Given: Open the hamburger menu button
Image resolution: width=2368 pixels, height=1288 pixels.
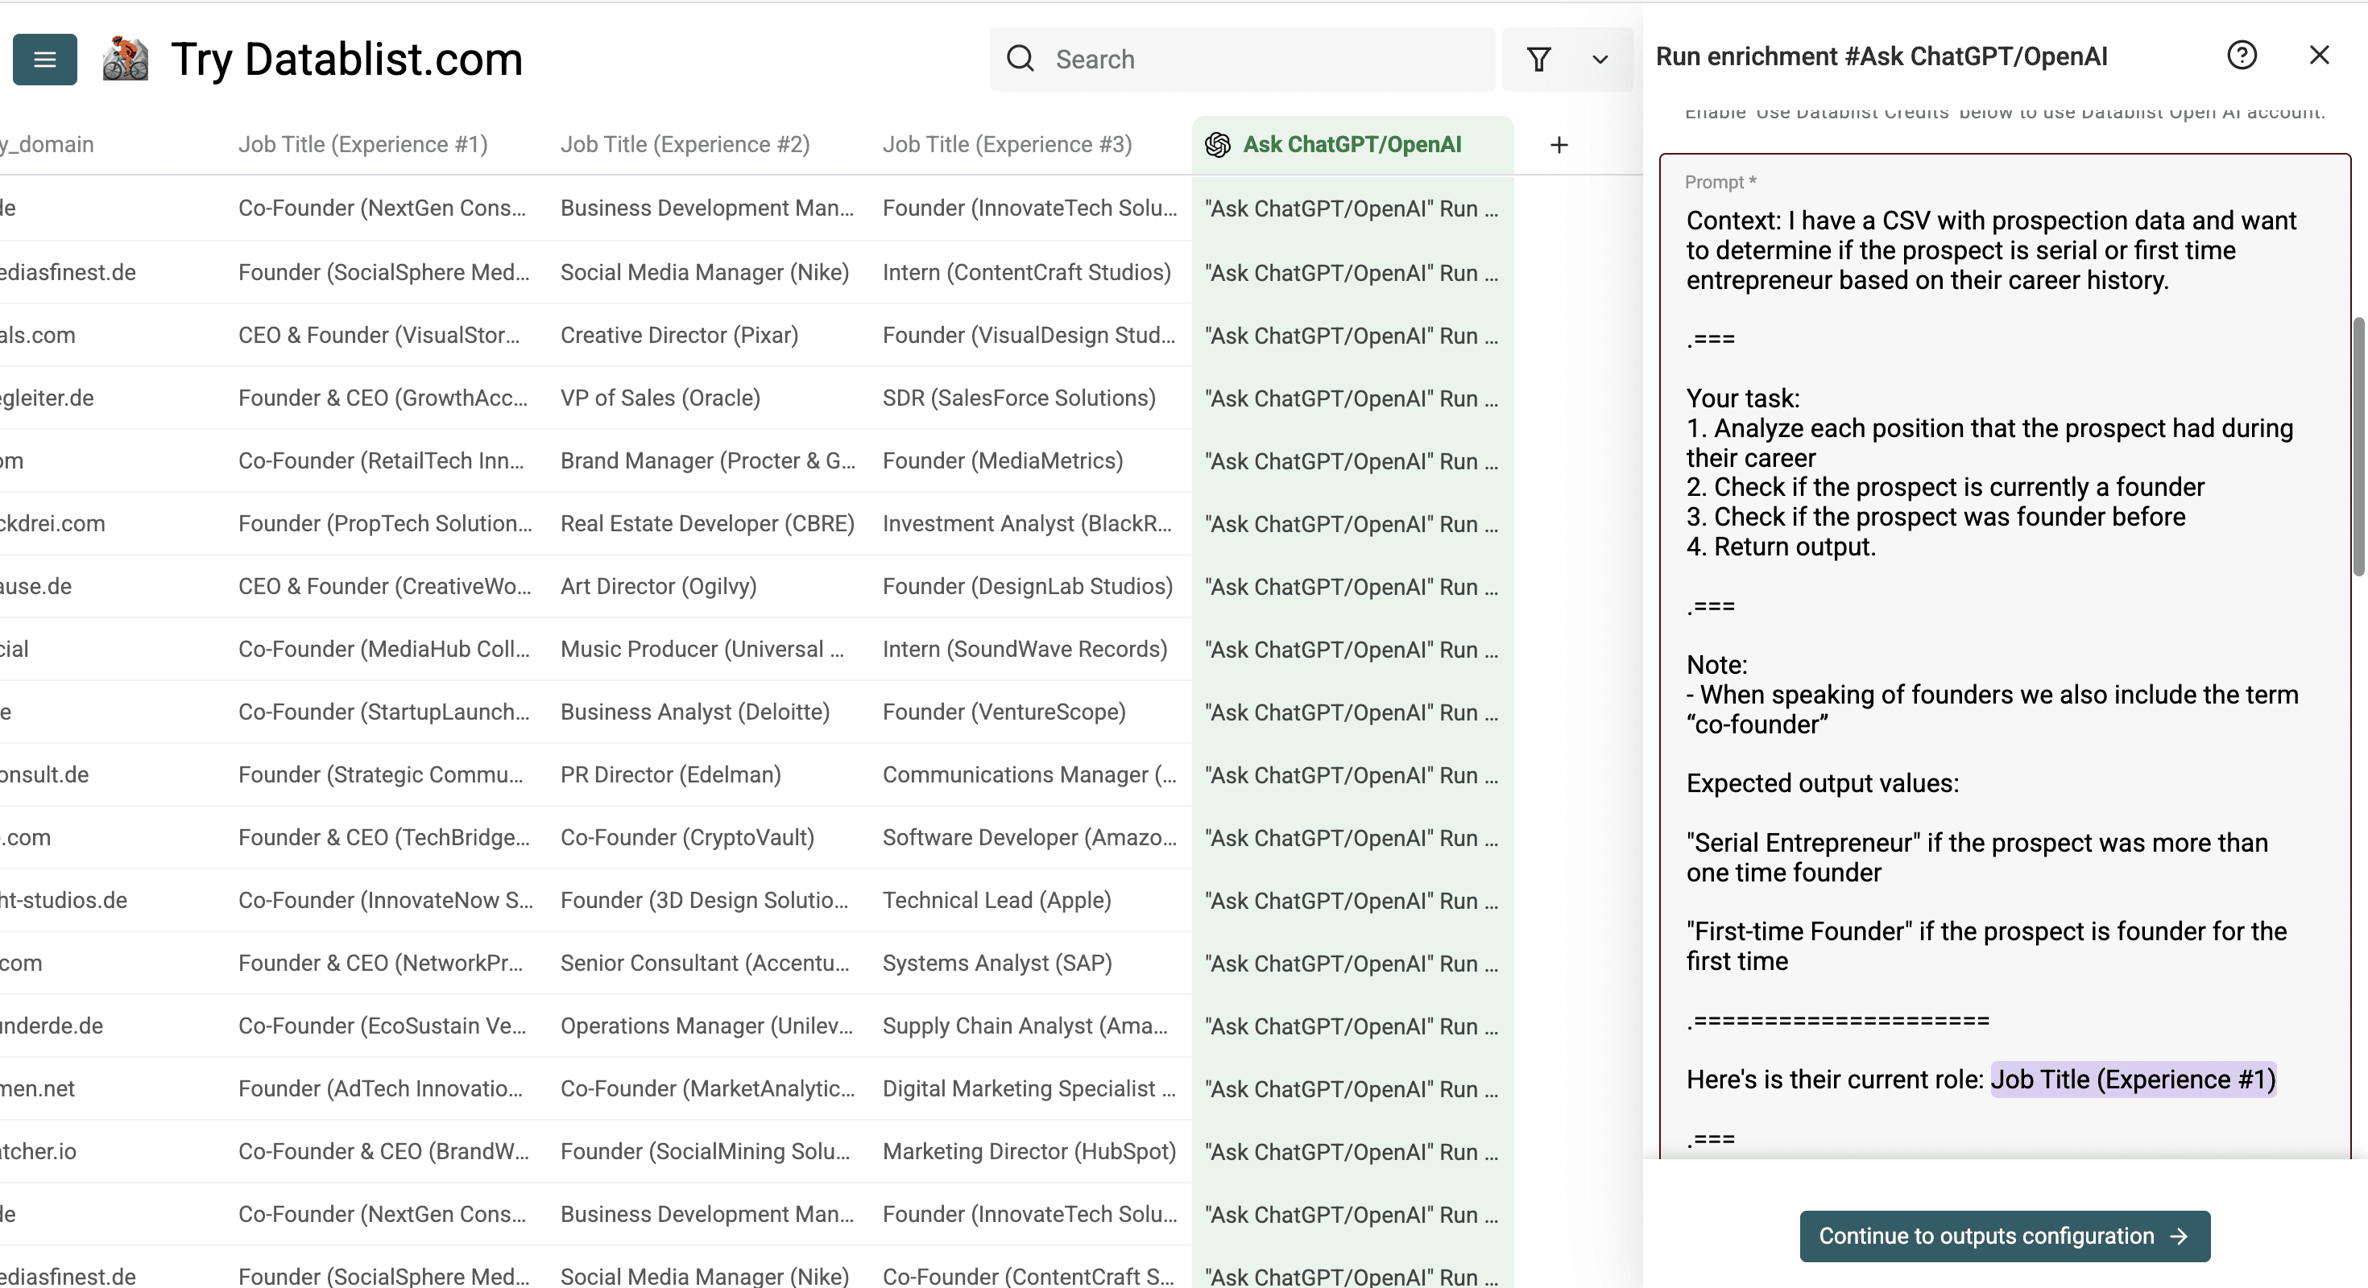Looking at the screenshot, I should pyautogui.click(x=44, y=60).
